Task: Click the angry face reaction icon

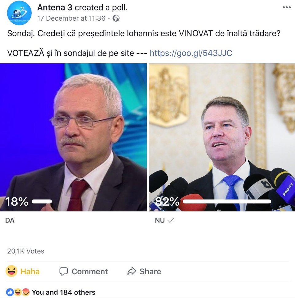Action: 26,292
